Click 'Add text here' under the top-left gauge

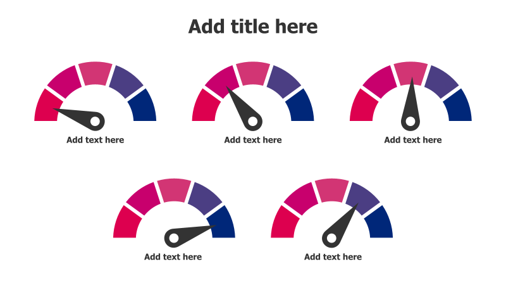click(96, 140)
